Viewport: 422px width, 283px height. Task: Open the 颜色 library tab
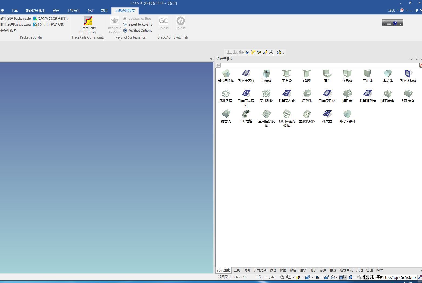coord(293,270)
